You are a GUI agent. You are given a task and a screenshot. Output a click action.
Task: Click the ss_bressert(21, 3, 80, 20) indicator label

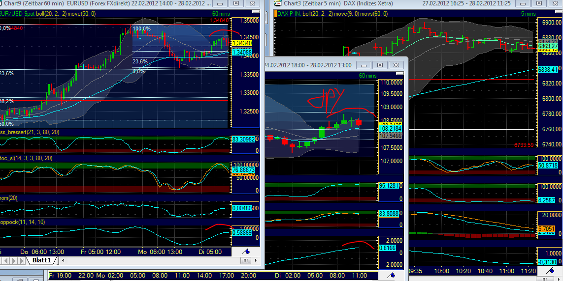coord(30,132)
